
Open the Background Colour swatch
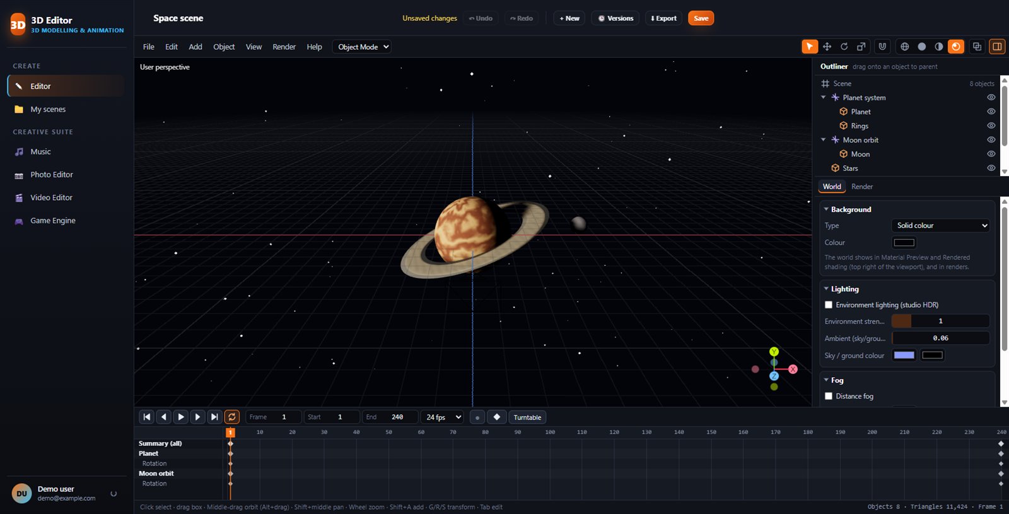tap(904, 243)
